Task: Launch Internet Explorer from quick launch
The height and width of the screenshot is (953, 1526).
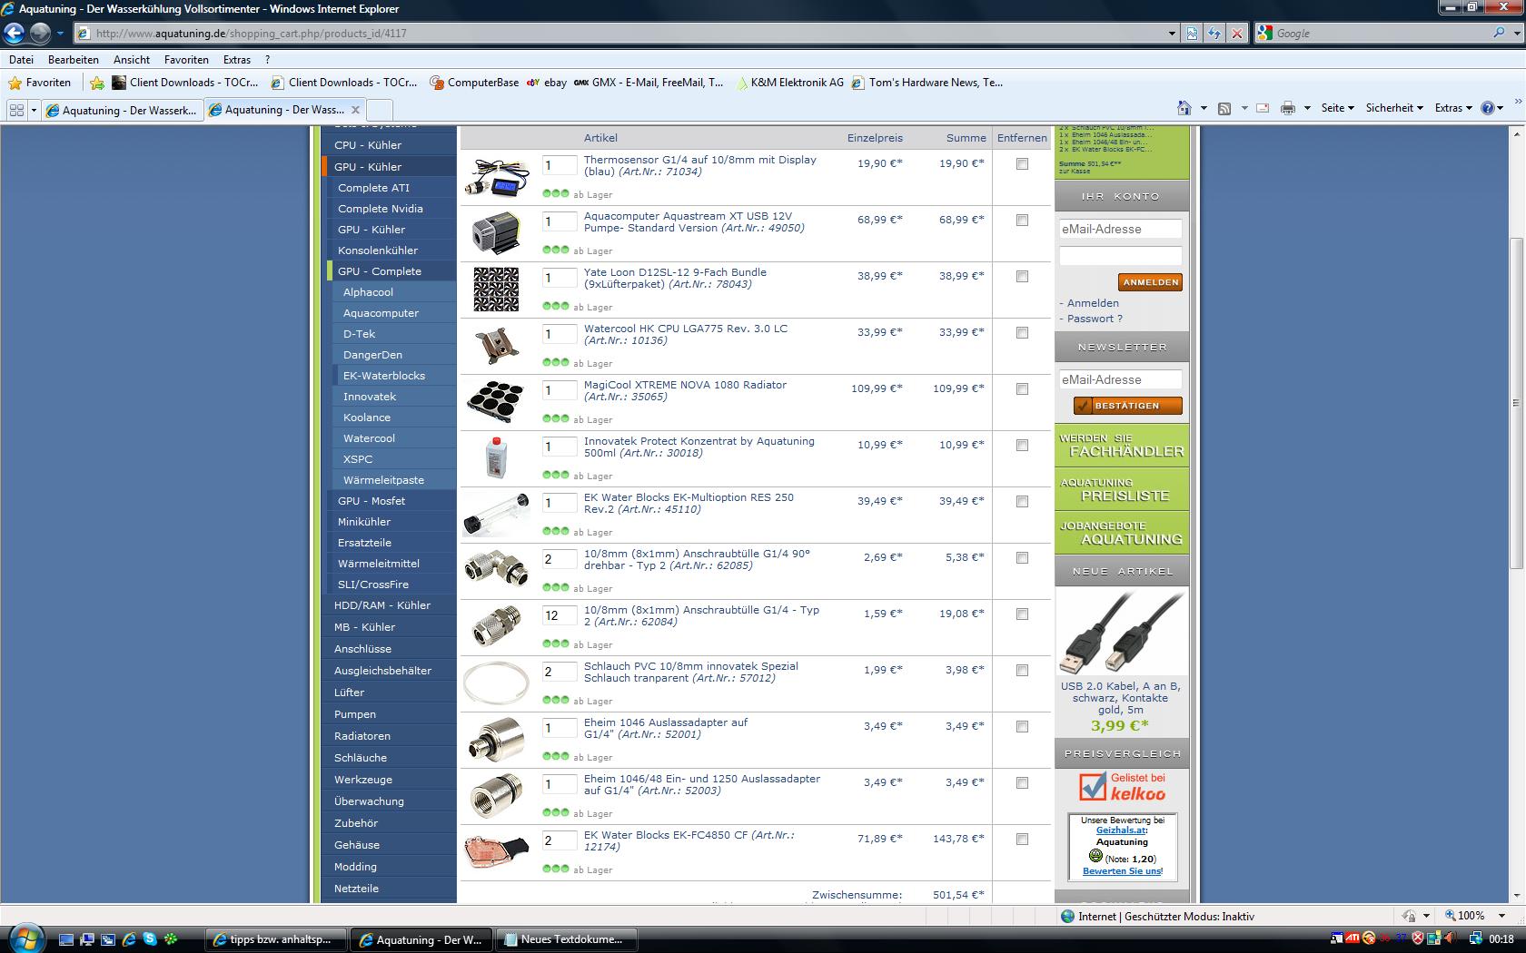Action: [129, 939]
